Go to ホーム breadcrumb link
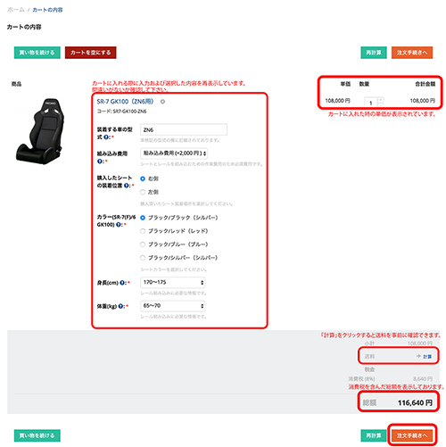This screenshot has width=446, height=447. 16,10
